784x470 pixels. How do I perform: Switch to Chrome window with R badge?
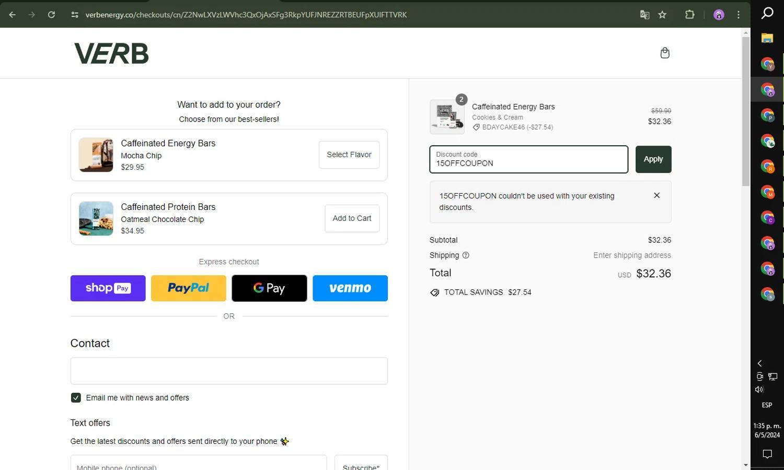click(x=767, y=166)
